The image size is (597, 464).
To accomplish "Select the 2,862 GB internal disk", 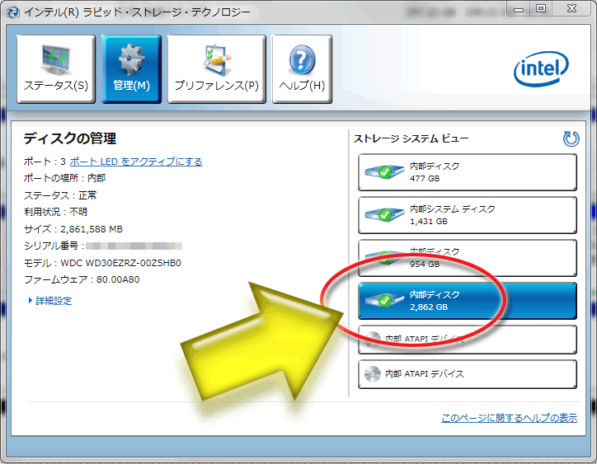I will tap(468, 301).
